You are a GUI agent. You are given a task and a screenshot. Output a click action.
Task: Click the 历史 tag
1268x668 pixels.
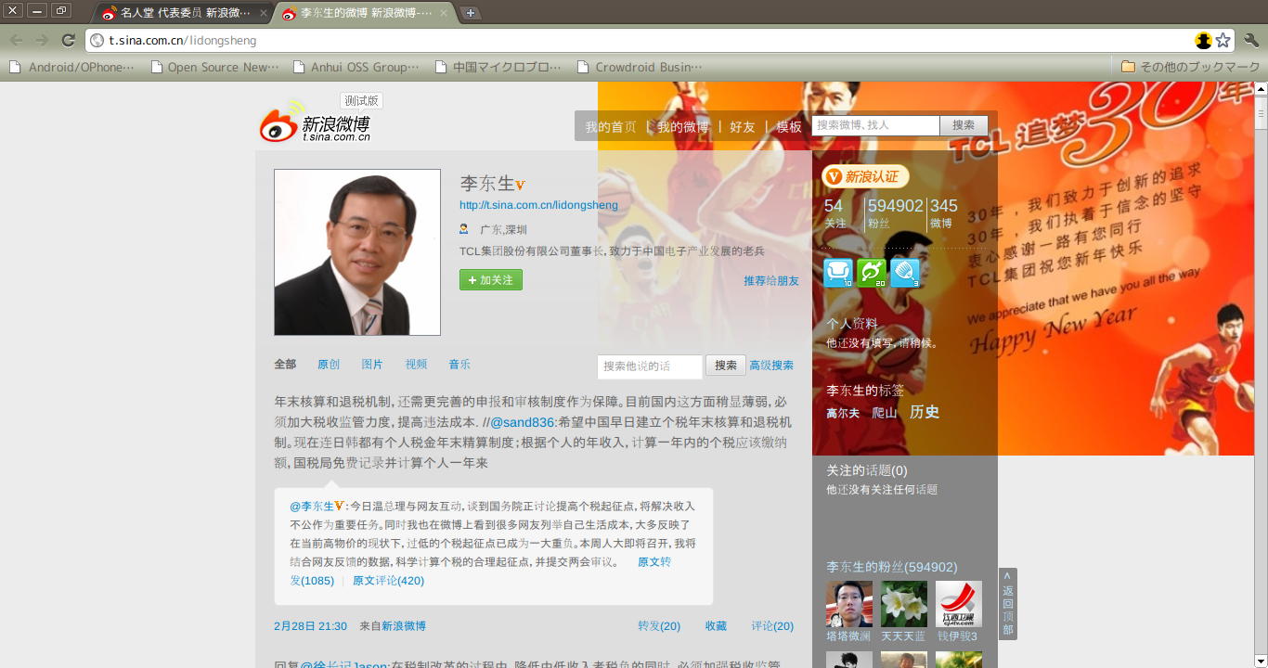pyautogui.click(x=925, y=412)
